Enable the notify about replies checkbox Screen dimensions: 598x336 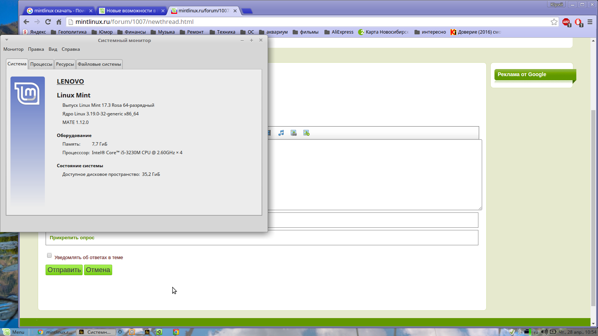[x=49, y=255]
